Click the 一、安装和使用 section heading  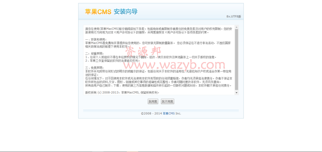[x=96, y=39]
